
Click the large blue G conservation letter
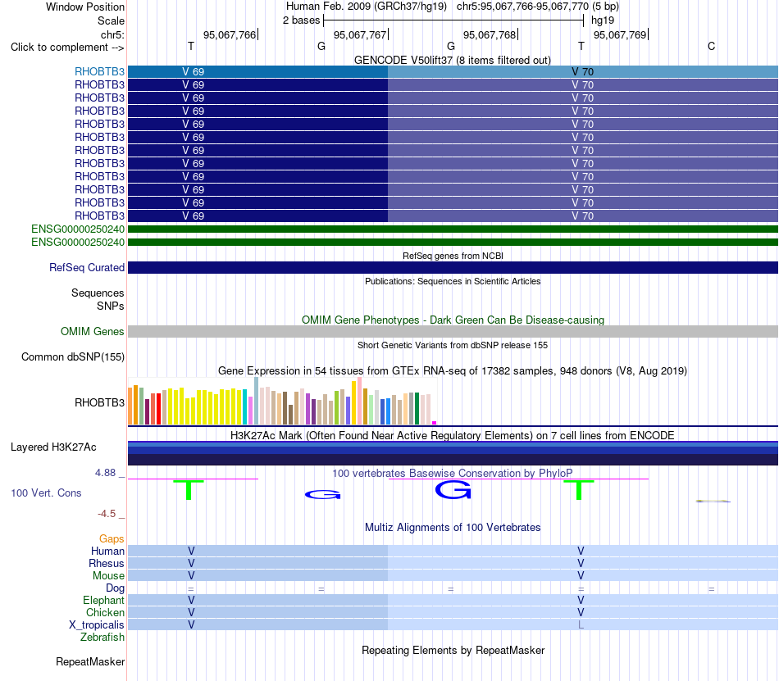pyautogui.click(x=453, y=490)
